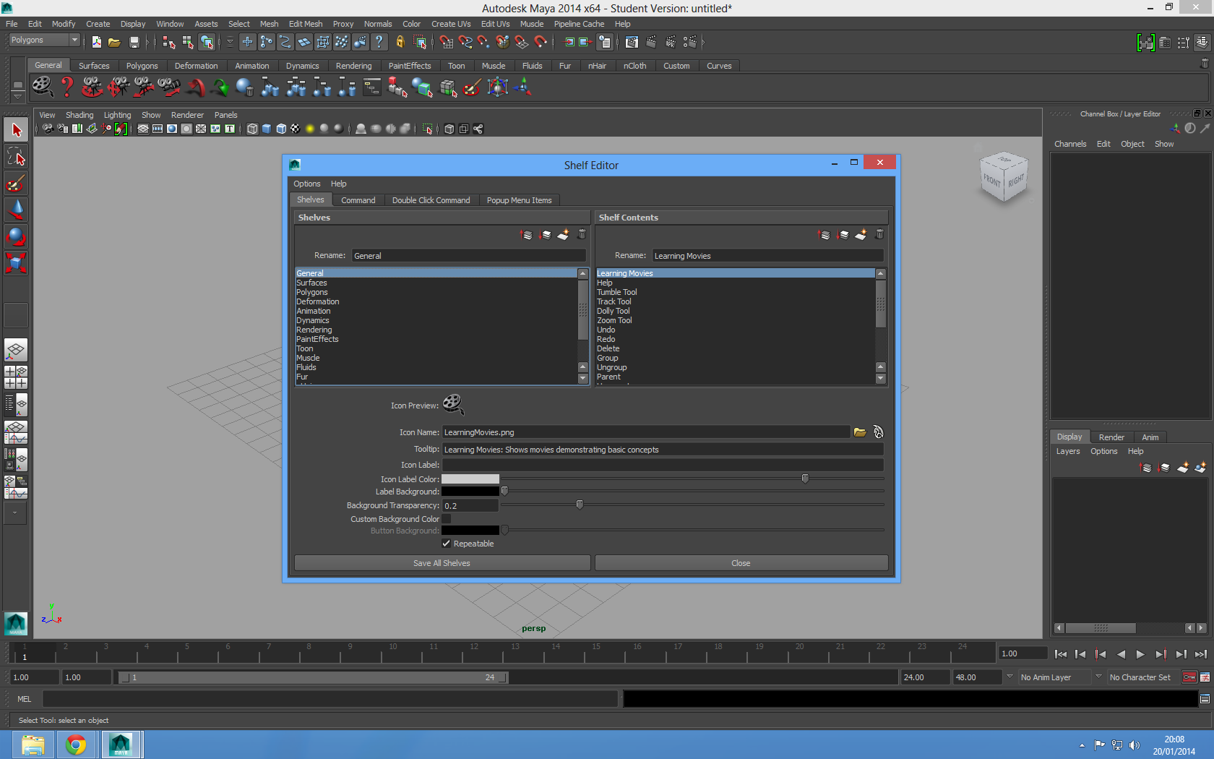The height and width of the screenshot is (759, 1214).
Task: Click Shelf Contents list scroll down arrow
Action: coord(880,379)
